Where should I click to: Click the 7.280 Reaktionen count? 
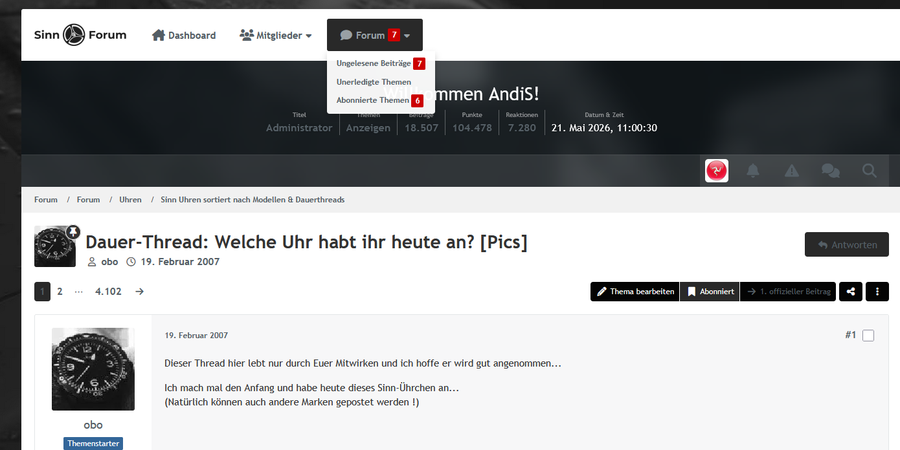click(522, 128)
